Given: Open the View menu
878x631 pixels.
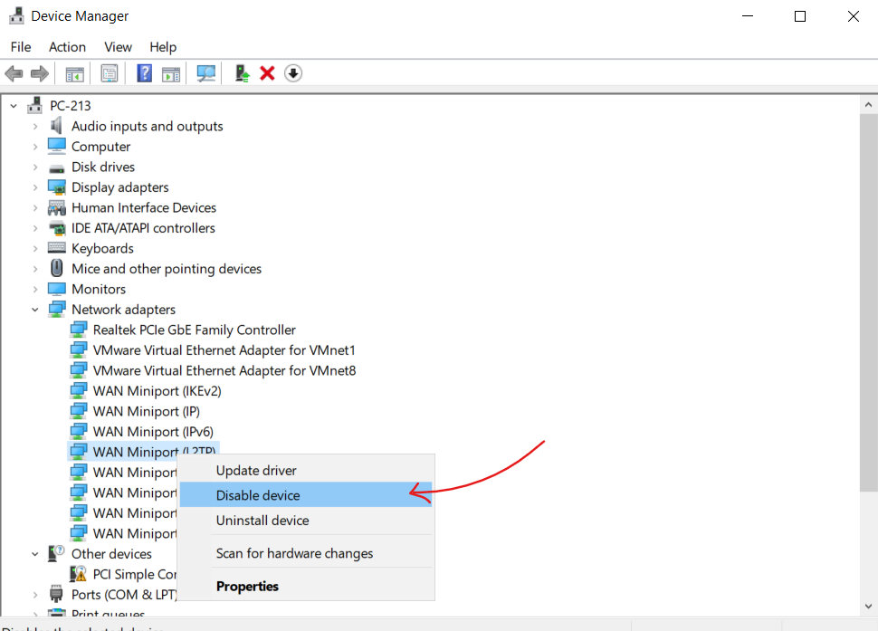Looking at the screenshot, I should coord(118,47).
